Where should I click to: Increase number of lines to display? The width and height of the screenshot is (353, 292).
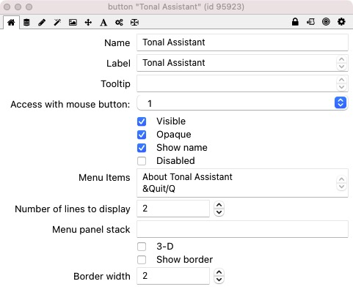tap(219, 205)
